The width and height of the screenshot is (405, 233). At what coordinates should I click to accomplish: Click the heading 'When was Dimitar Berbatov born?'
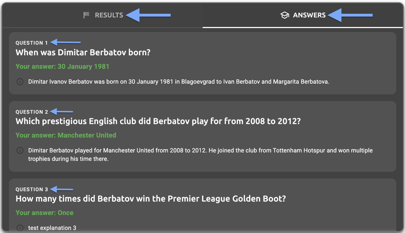pos(83,52)
